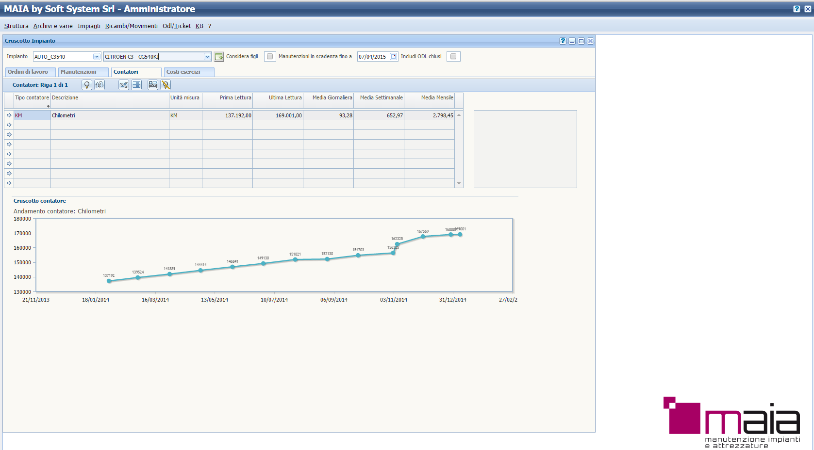Click into the AUTO_C3540 Impianto code field
814x450 pixels.
pos(63,57)
